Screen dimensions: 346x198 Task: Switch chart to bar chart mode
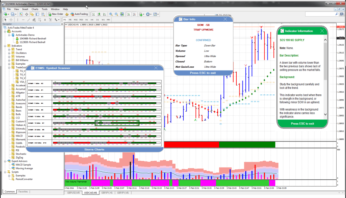[x=93, y=14]
